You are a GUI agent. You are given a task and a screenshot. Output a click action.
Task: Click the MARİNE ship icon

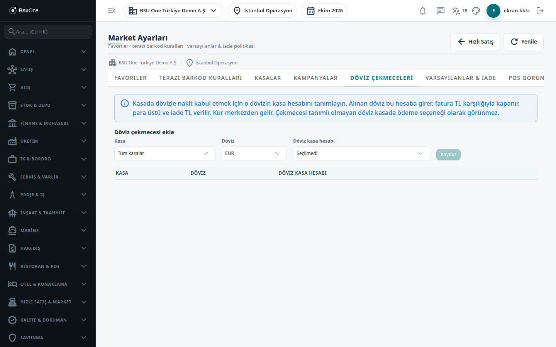pos(12,231)
